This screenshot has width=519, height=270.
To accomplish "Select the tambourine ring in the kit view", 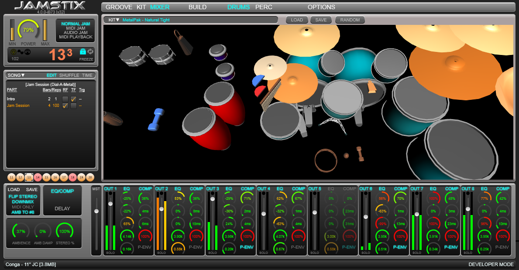I will [x=326, y=161].
